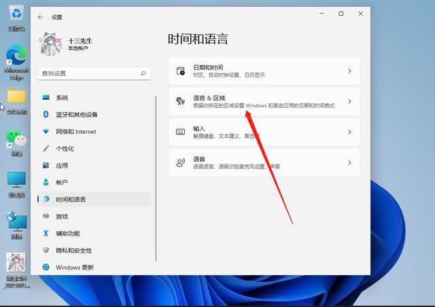Viewport: 435px width, 307px height.
Task: Open 日期和时间 settings card
Action: click(x=264, y=71)
